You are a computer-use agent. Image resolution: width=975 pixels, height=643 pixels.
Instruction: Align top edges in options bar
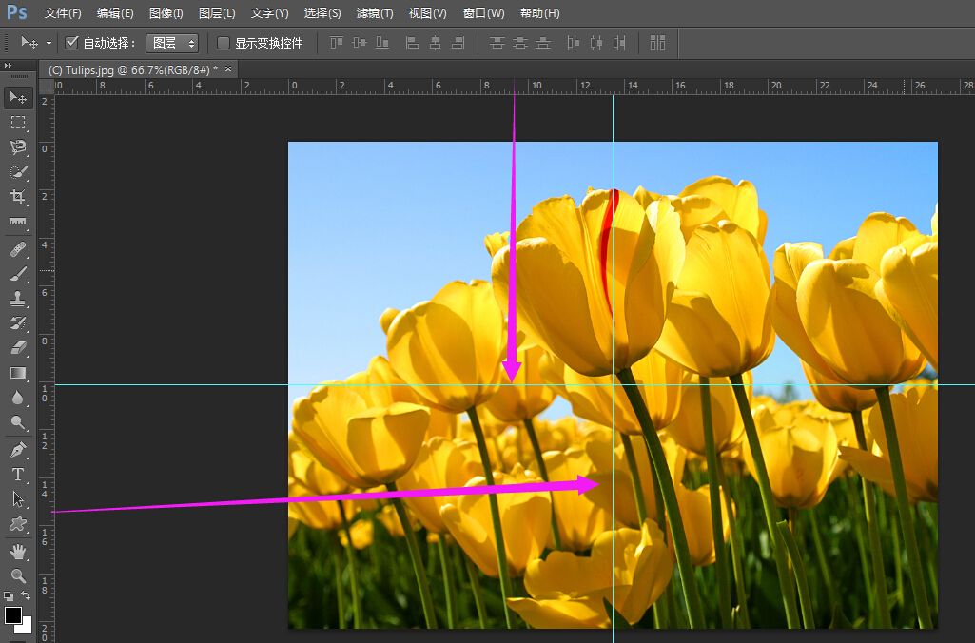click(x=337, y=43)
